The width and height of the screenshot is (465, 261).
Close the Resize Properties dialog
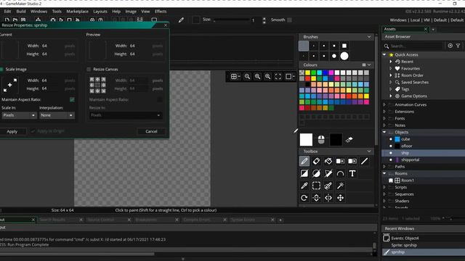tap(166, 25)
